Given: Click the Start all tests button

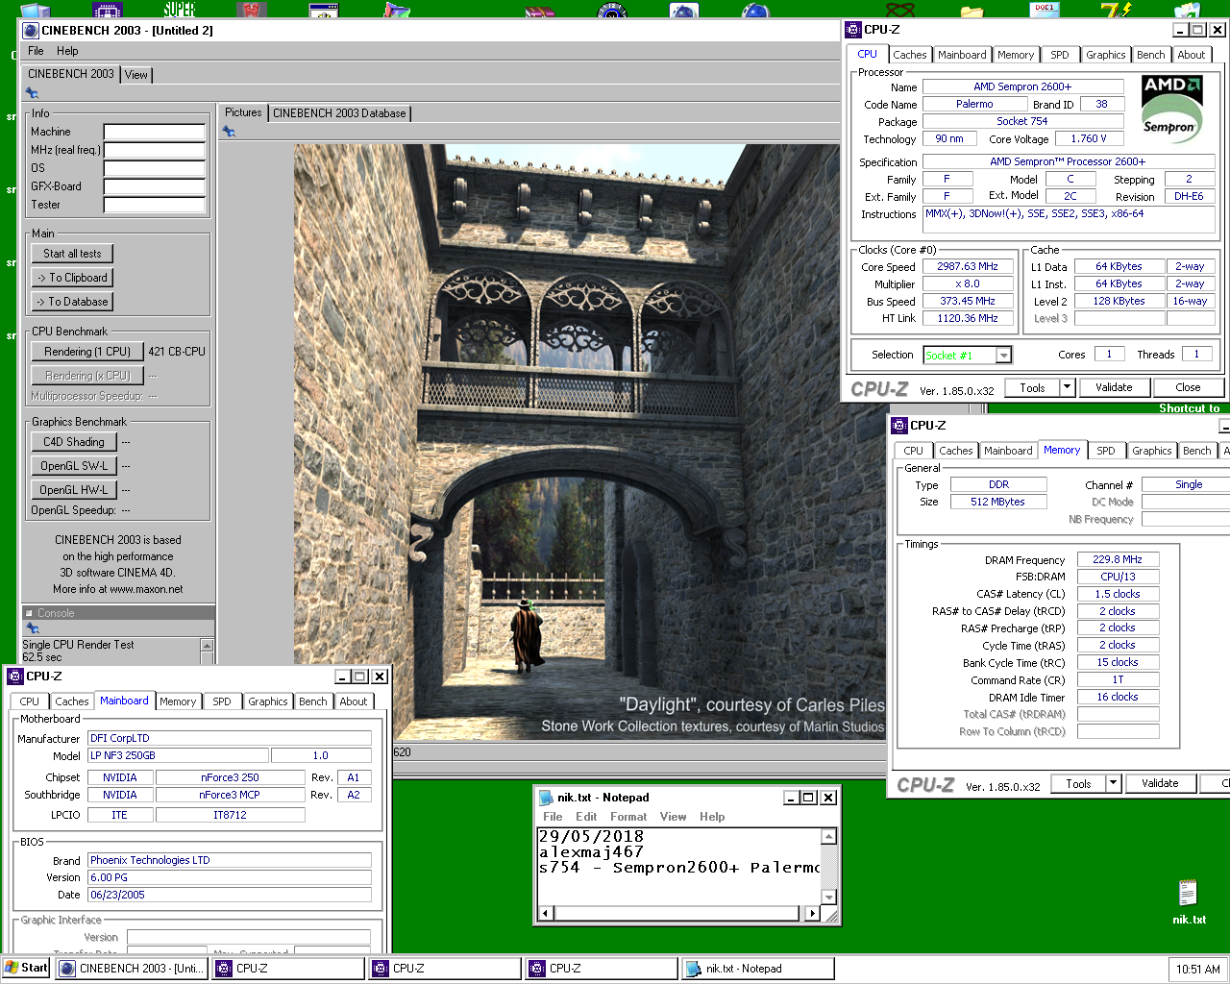Looking at the screenshot, I should (72, 254).
